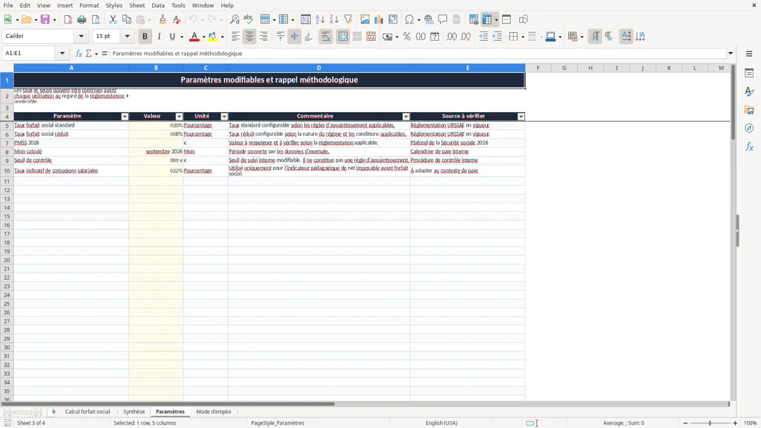This screenshot has height=428, width=761.
Task: Expand the formula bar
Action: pos(731,54)
